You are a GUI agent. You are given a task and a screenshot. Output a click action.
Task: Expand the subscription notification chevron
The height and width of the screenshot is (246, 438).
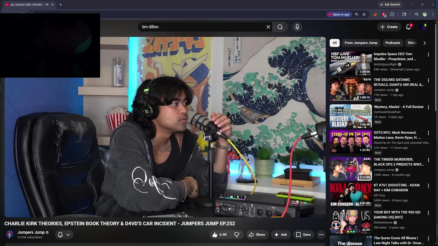(68, 235)
